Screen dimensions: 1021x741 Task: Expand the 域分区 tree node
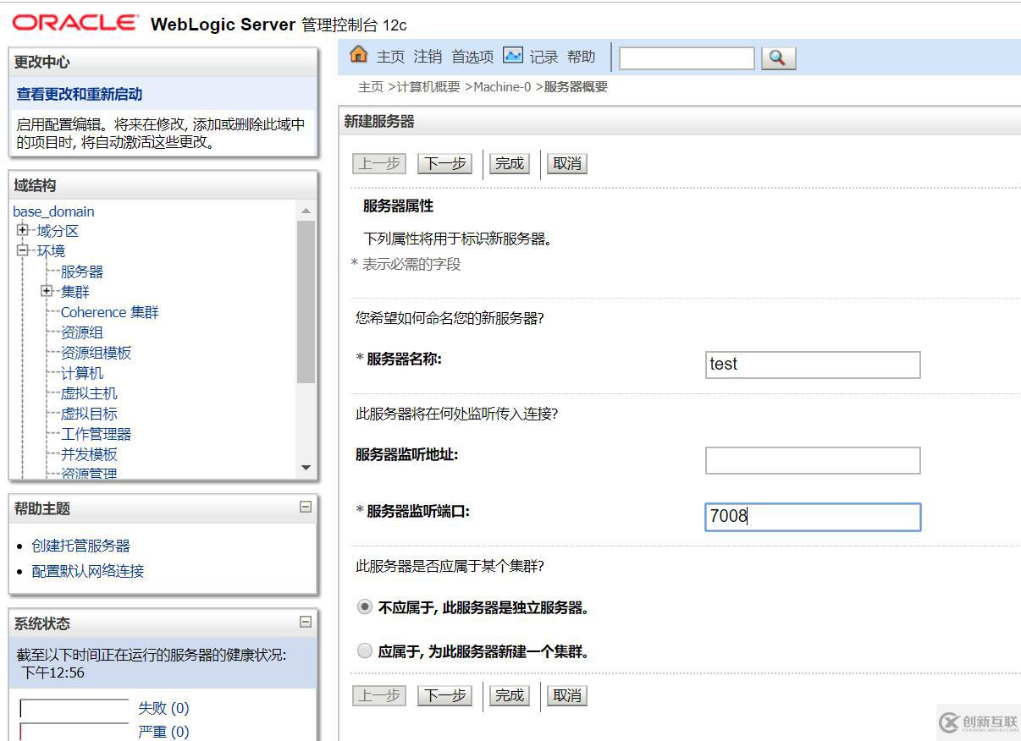[22, 231]
